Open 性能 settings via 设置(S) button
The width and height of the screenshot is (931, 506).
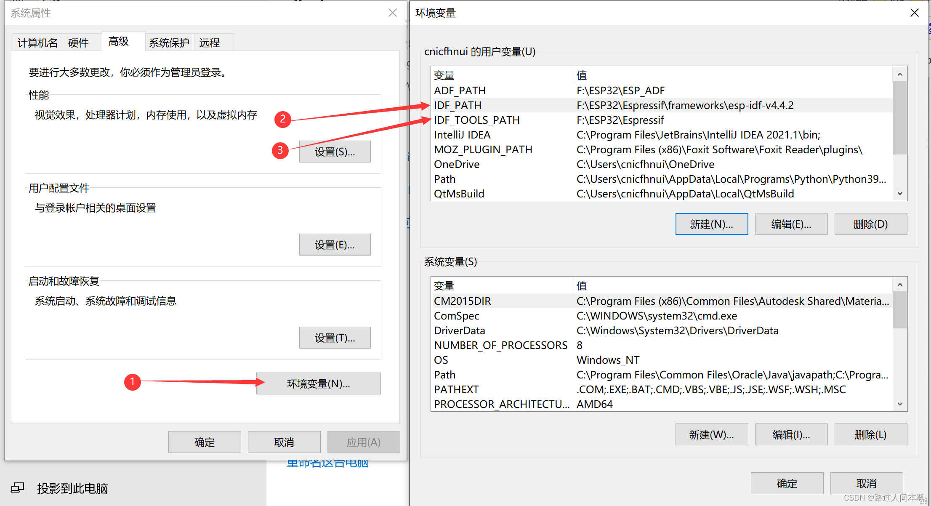pos(335,151)
